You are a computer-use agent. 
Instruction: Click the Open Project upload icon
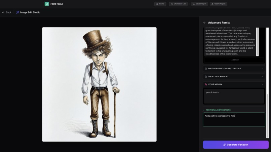coord(212,4)
